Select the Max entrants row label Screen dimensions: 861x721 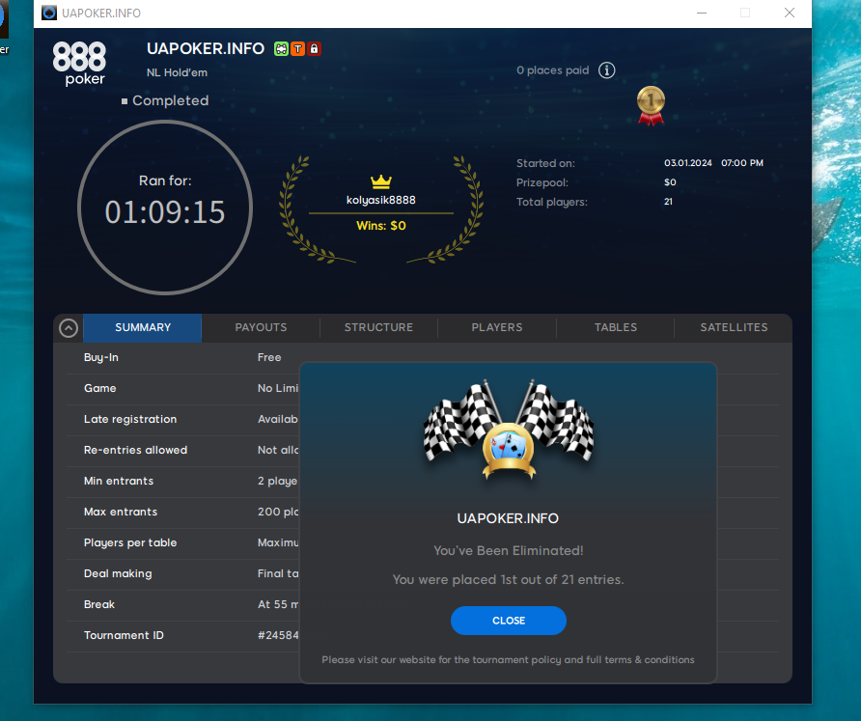[x=121, y=512]
